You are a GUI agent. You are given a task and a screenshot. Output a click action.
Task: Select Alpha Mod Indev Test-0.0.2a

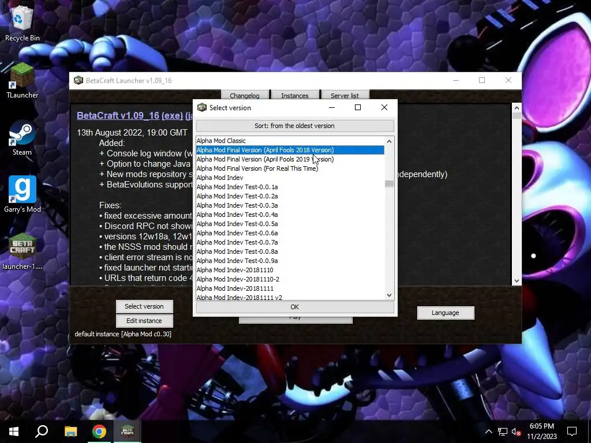(290, 196)
